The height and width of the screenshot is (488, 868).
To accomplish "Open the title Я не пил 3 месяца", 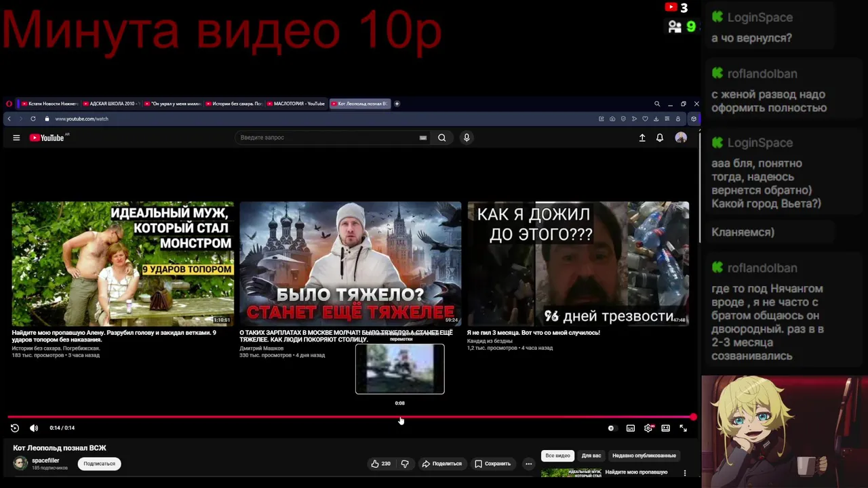I will click(x=533, y=333).
